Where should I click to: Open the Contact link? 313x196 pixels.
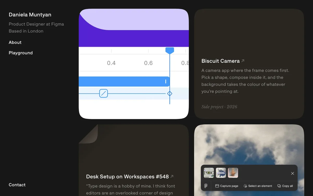(x=17, y=185)
